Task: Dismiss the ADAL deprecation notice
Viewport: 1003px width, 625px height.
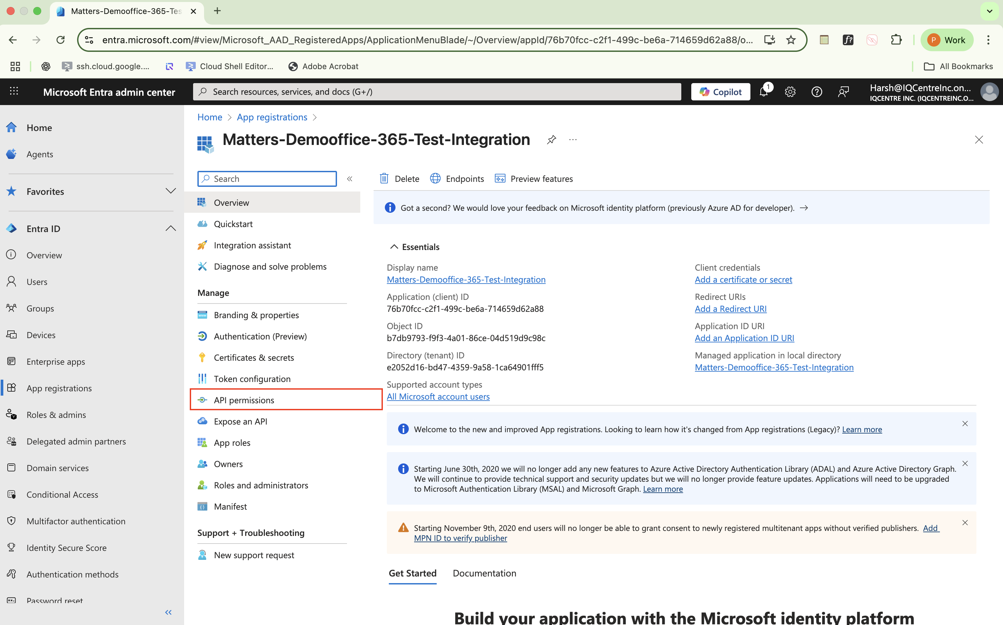Action: point(965,463)
